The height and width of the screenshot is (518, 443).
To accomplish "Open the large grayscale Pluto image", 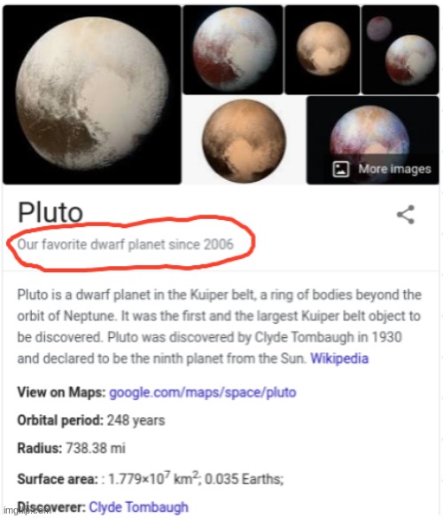I will (92, 95).
